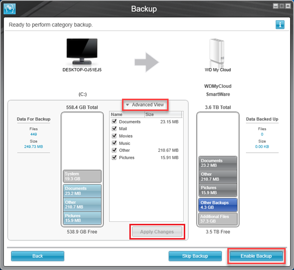
Task: Click the Ready to perform category backup status
Action: pos(51,25)
